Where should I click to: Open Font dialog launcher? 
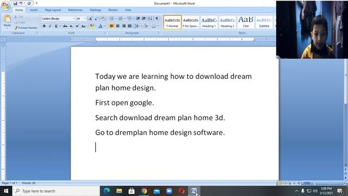(105, 33)
